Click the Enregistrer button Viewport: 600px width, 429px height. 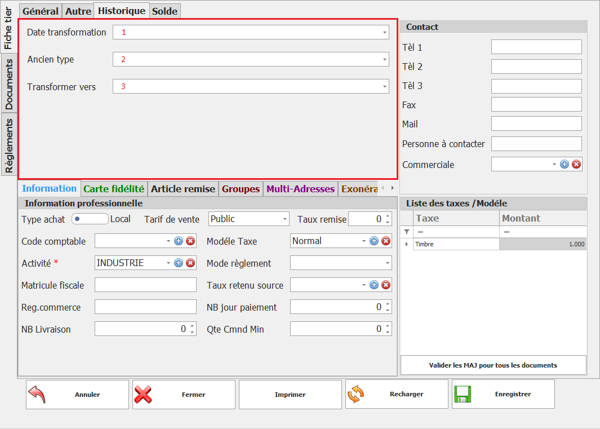pos(503,394)
